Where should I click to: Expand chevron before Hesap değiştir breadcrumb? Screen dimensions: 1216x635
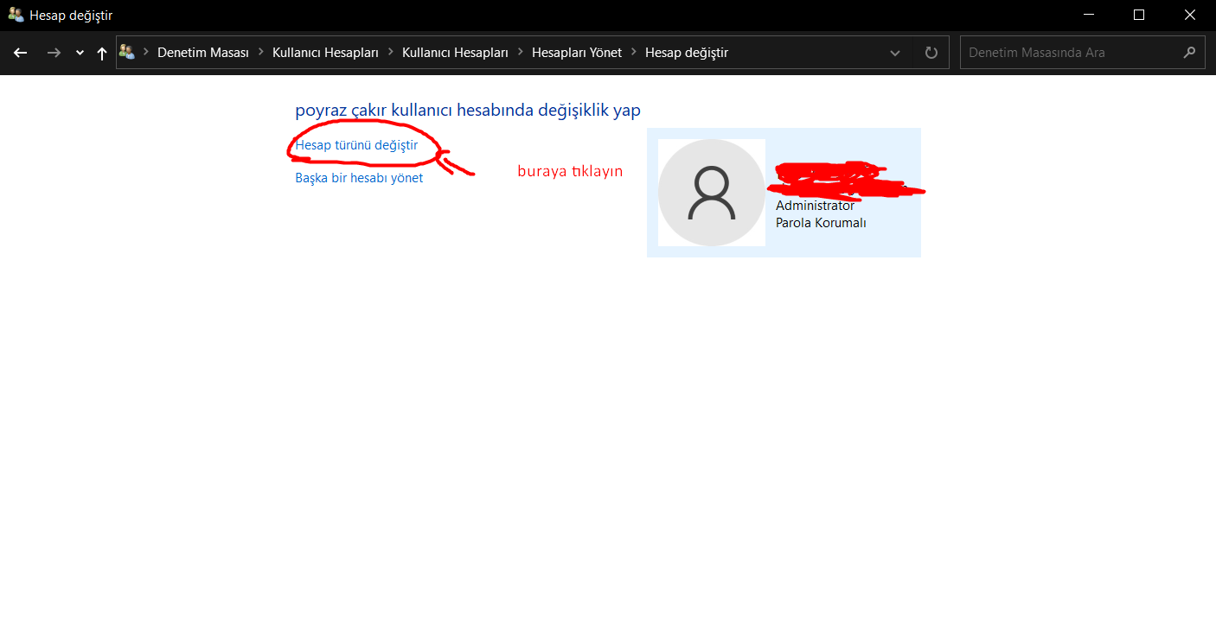[x=633, y=53]
